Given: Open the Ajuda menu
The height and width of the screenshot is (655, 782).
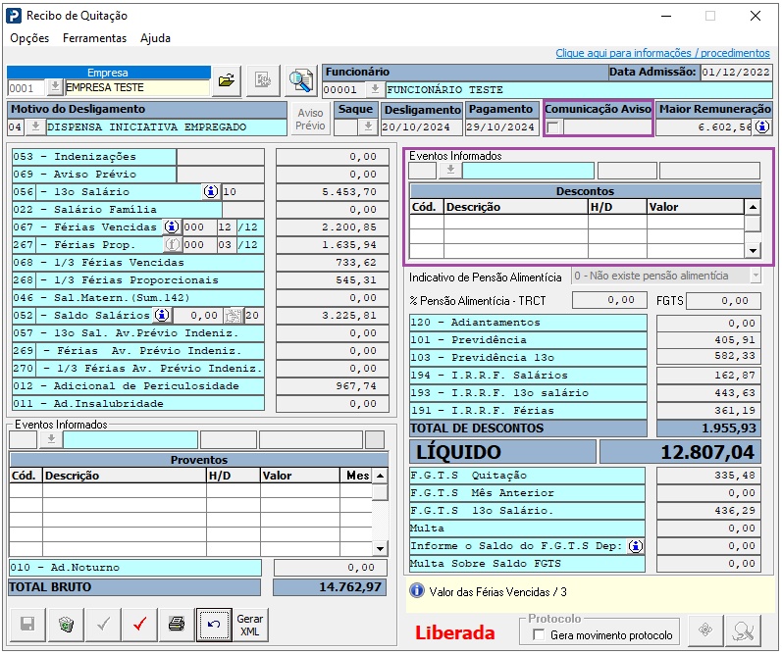Looking at the screenshot, I should click(155, 38).
